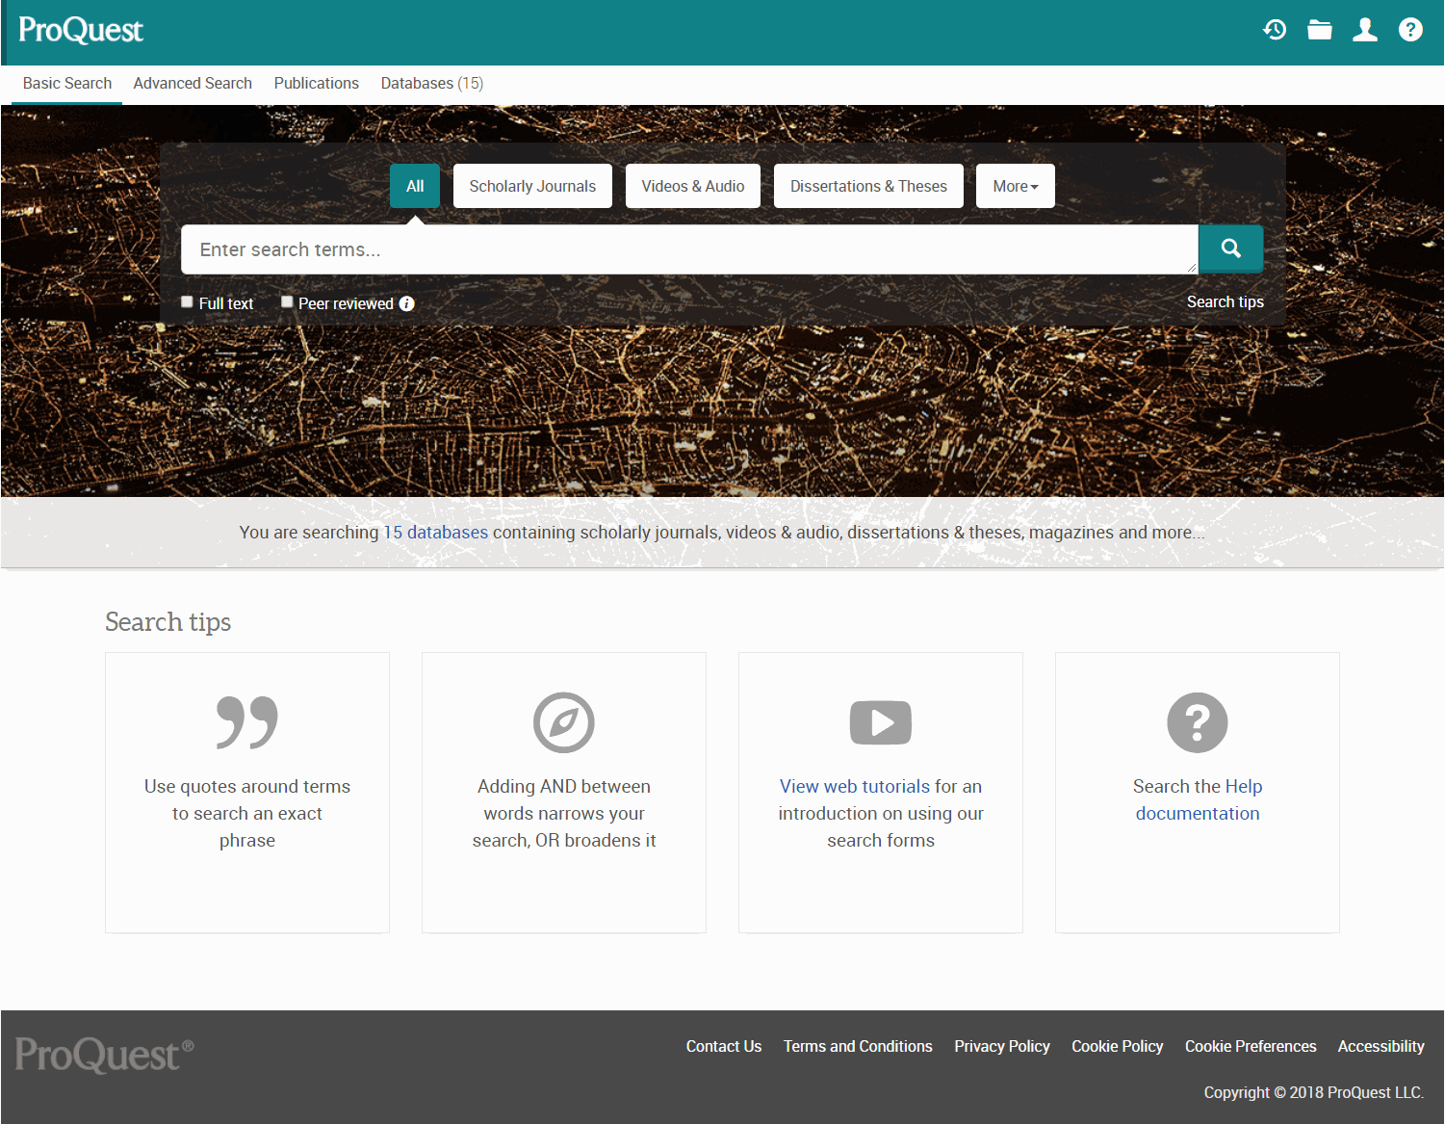Screen dimensions: 1445x1124
Task: Open the Search tips link
Action: coord(1225,301)
